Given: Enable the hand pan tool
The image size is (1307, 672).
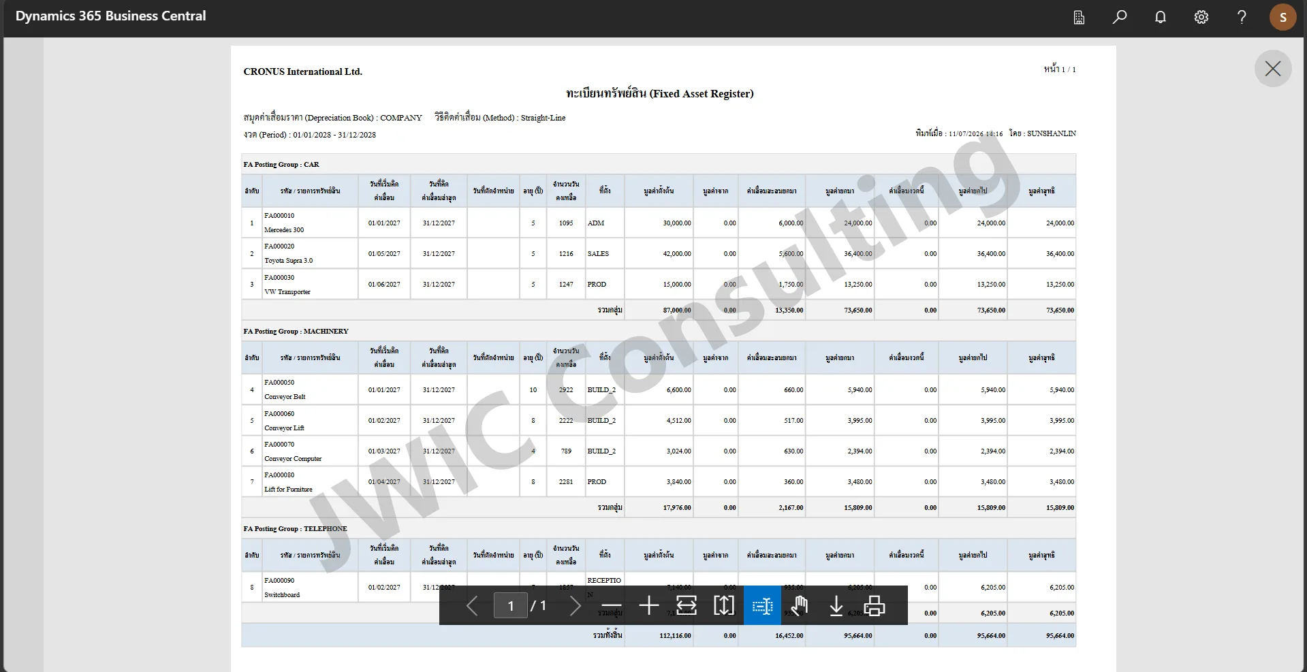Looking at the screenshot, I should [x=800, y=605].
